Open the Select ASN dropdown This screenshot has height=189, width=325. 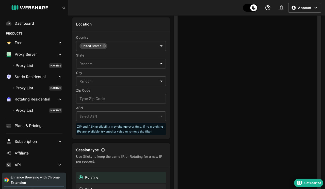click(121, 116)
